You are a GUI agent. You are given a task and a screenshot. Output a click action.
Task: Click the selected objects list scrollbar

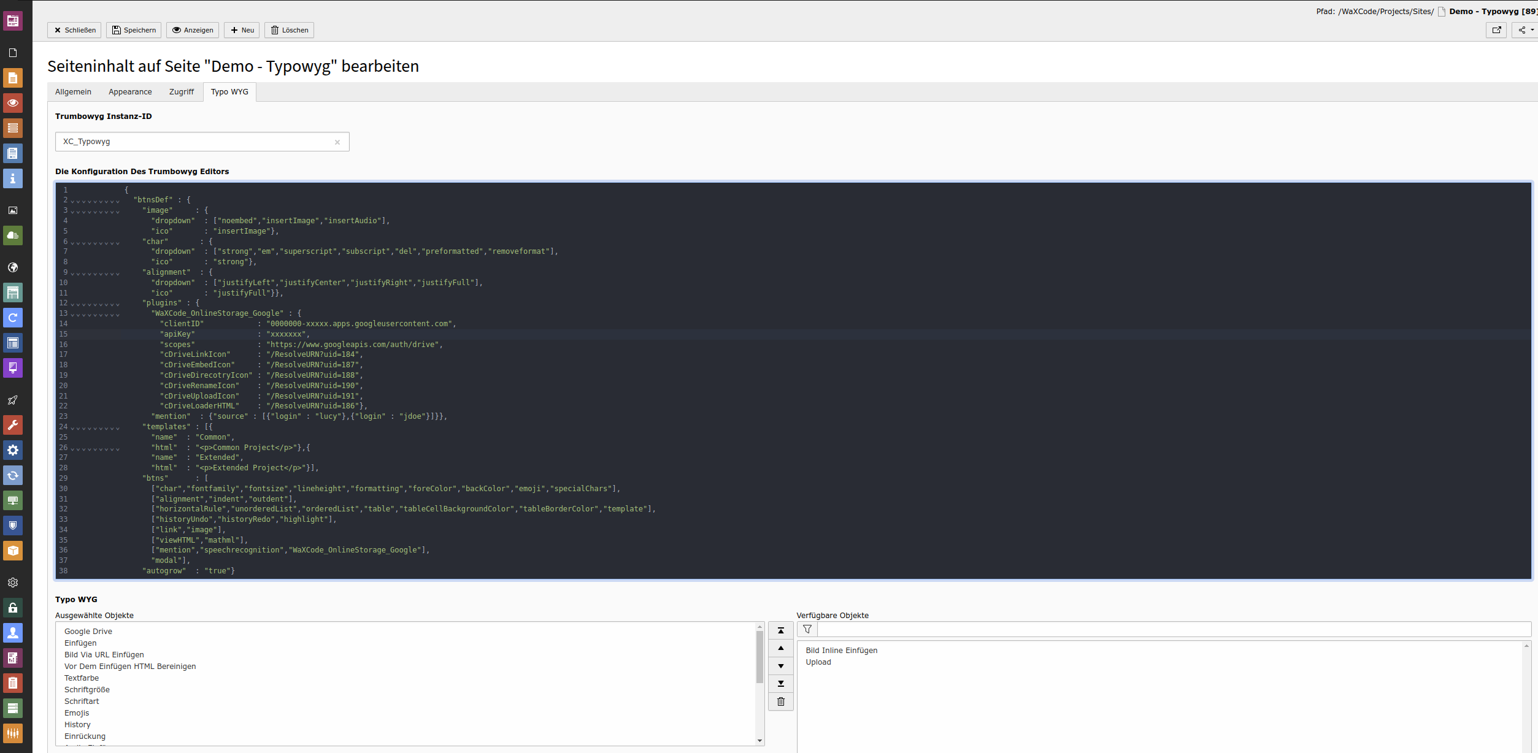[x=759, y=657]
